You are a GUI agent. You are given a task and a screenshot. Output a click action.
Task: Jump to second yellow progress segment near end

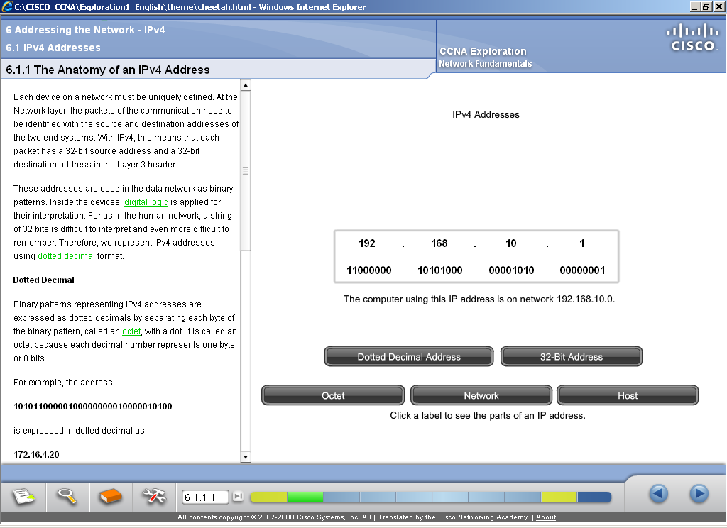559,497
